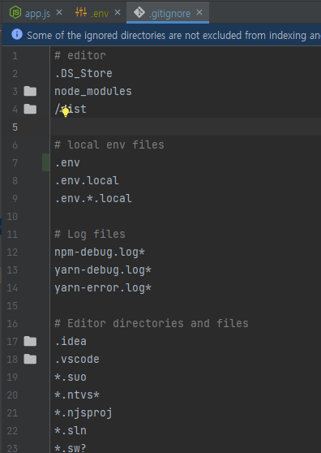321x453 pixels.
Task: Click the '# editor' comment line
Action: (80, 55)
